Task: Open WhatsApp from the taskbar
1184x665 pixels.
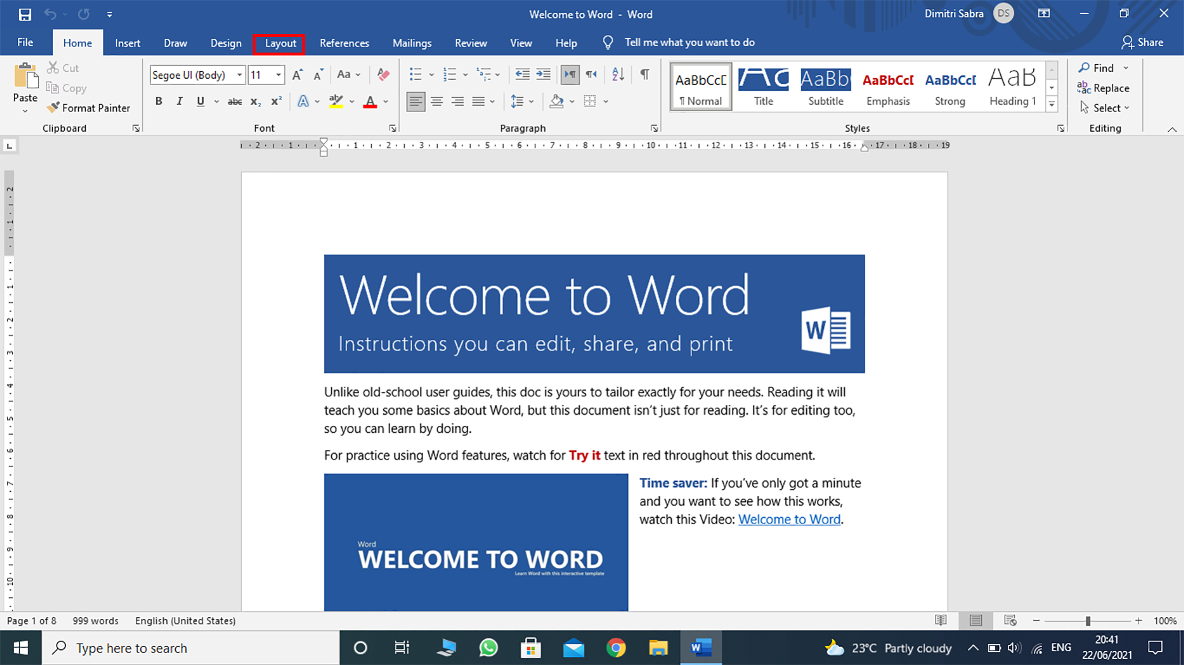Action: pos(487,648)
